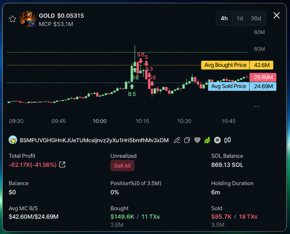Switch chart to 30d timeframe
This screenshot has width=290, height=234.
pos(256,18)
